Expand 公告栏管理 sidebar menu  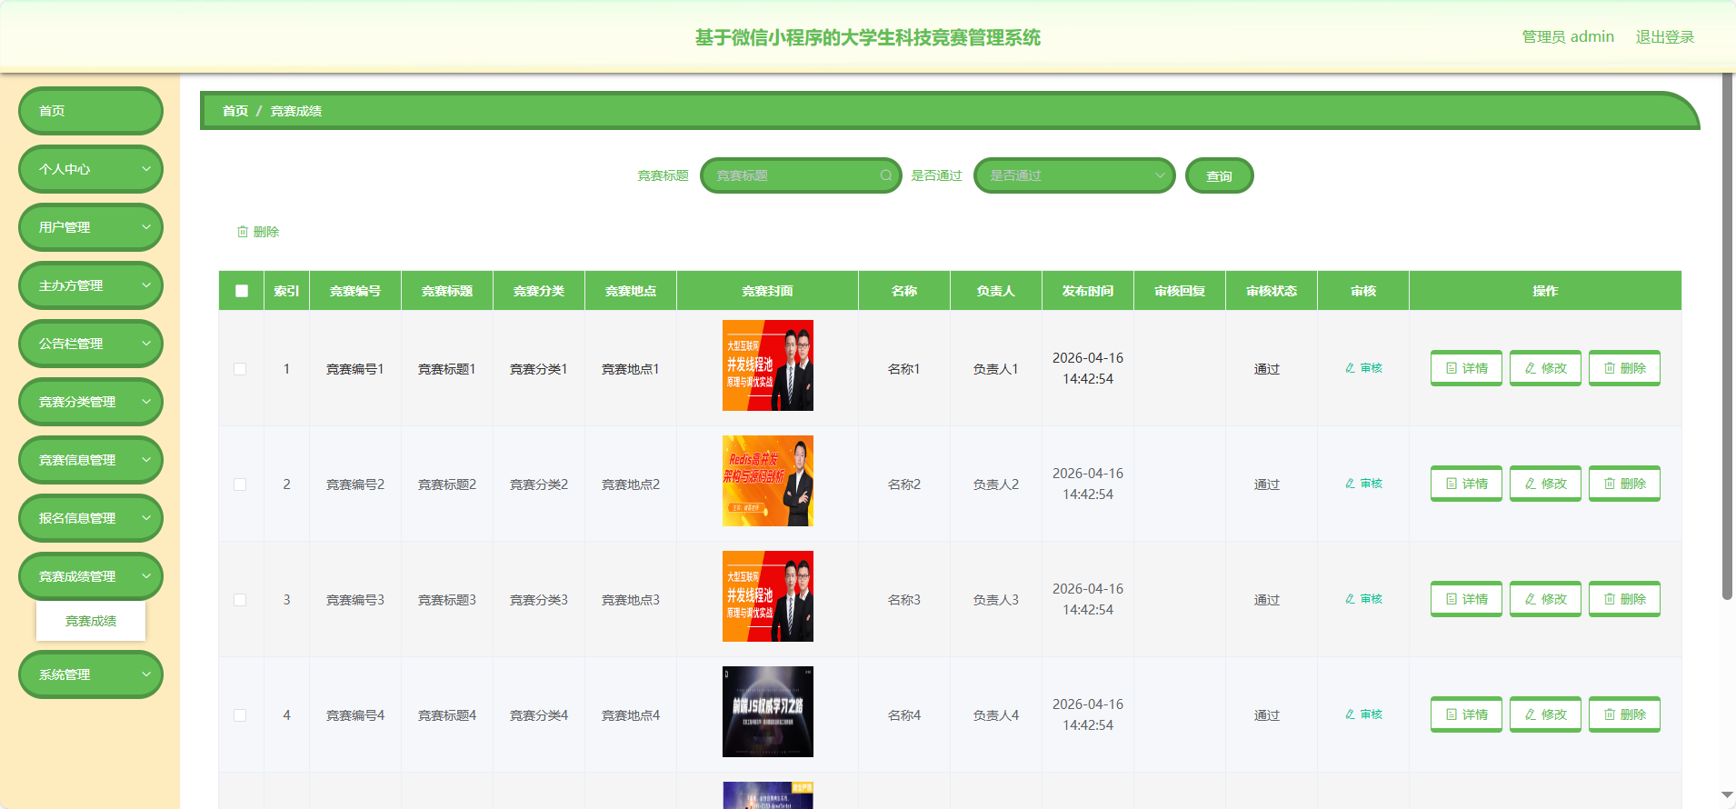click(91, 344)
